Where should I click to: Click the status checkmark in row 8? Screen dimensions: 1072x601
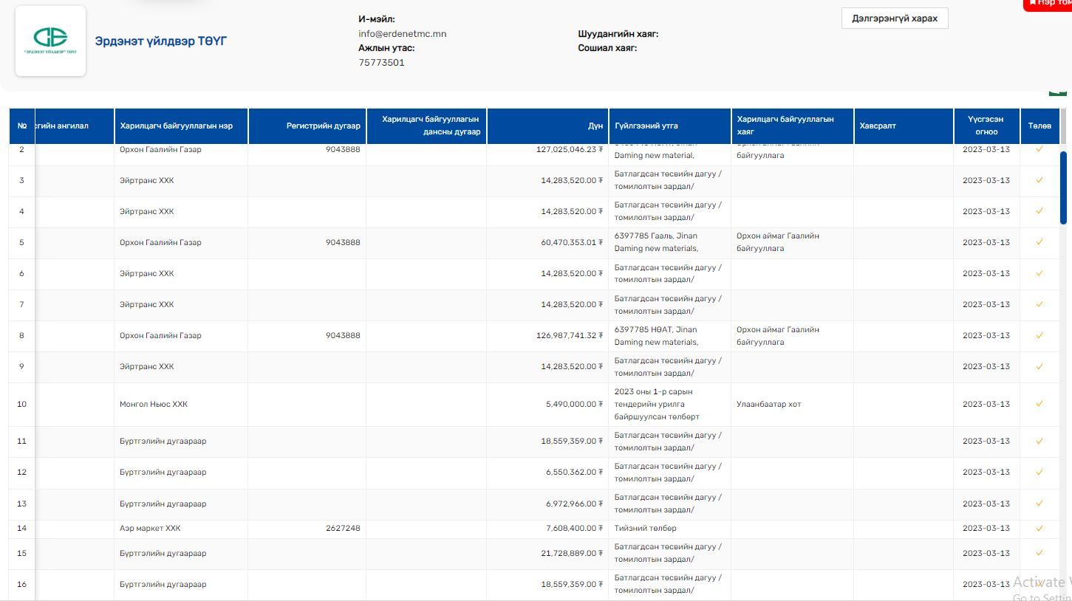tap(1039, 335)
